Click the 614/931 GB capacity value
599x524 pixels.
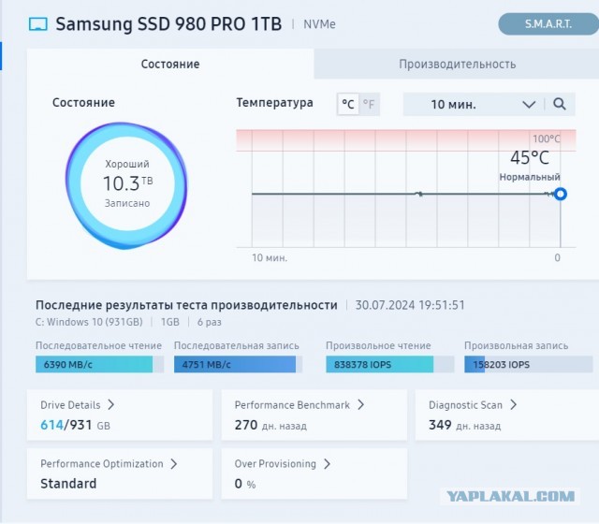click(x=75, y=425)
